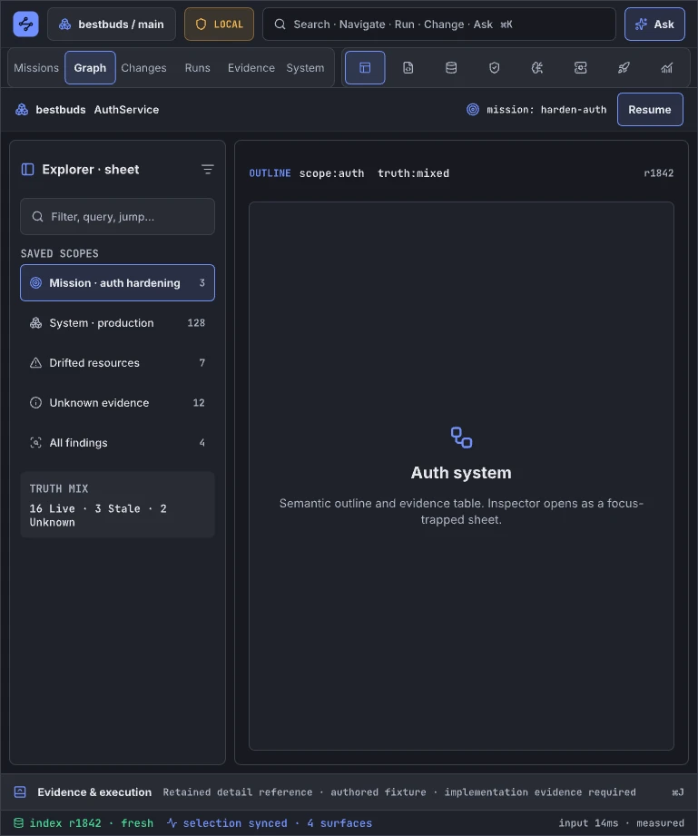Screen dimensions: 698x836
Task: Click the Unknown evidence info icon
Action: 35,402
